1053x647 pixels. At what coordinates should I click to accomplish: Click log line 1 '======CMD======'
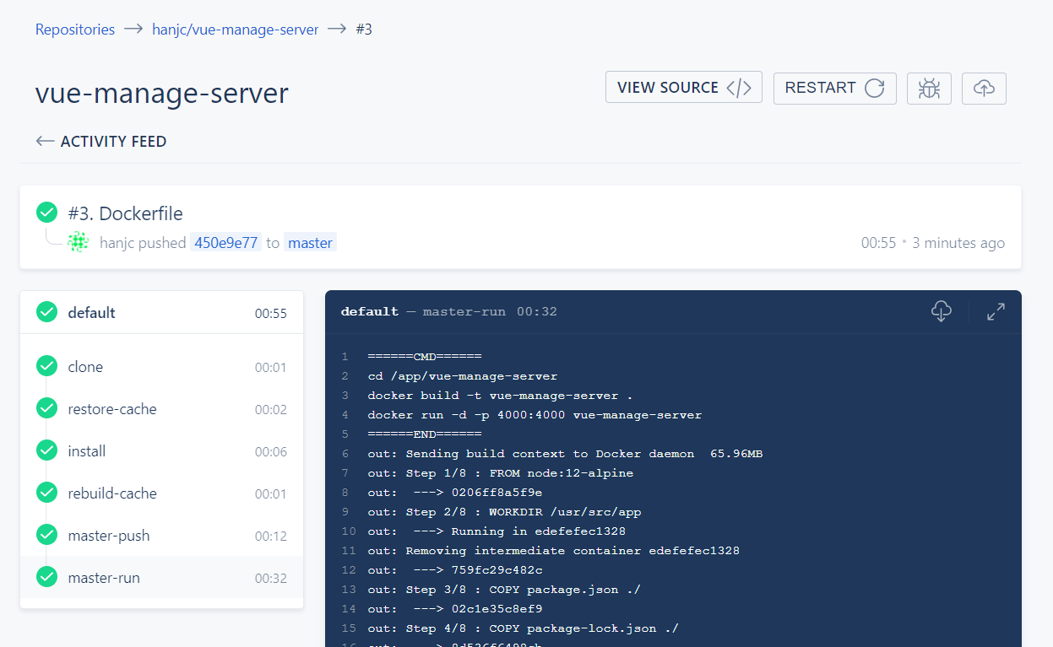[424, 357]
